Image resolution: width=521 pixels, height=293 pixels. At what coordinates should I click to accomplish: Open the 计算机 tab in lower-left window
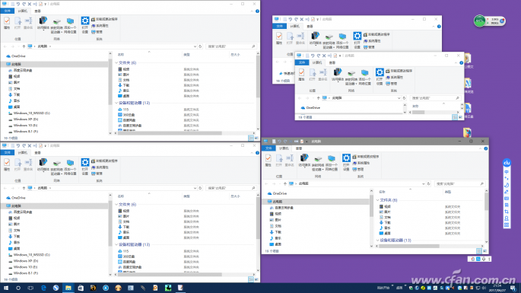23,153
